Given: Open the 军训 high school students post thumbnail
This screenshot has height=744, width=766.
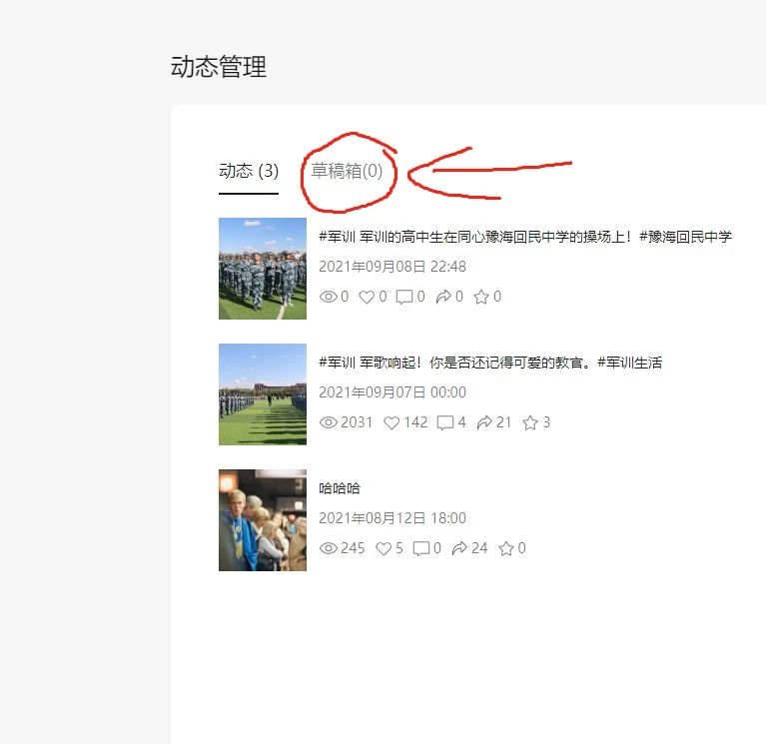Looking at the screenshot, I should pyautogui.click(x=263, y=269).
